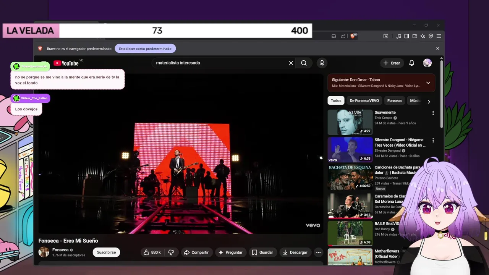Select the Todos filter chip
This screenshot has height=275, width=489.
coord(336,100)
